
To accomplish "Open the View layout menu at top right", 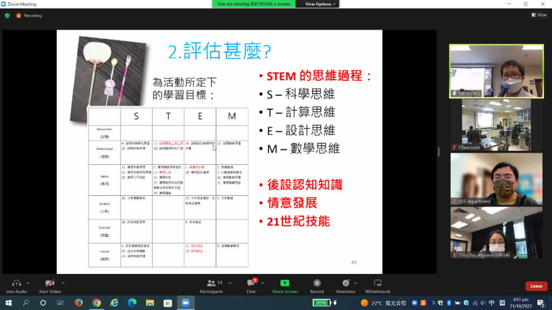I will pyautogui.click(x=539, y=15).
